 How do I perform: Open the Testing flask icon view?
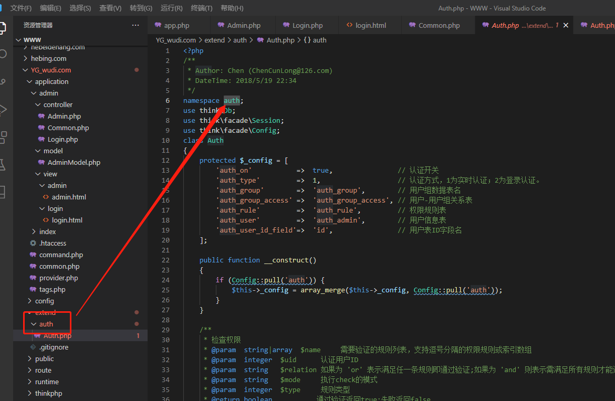[x=3, y=165]
